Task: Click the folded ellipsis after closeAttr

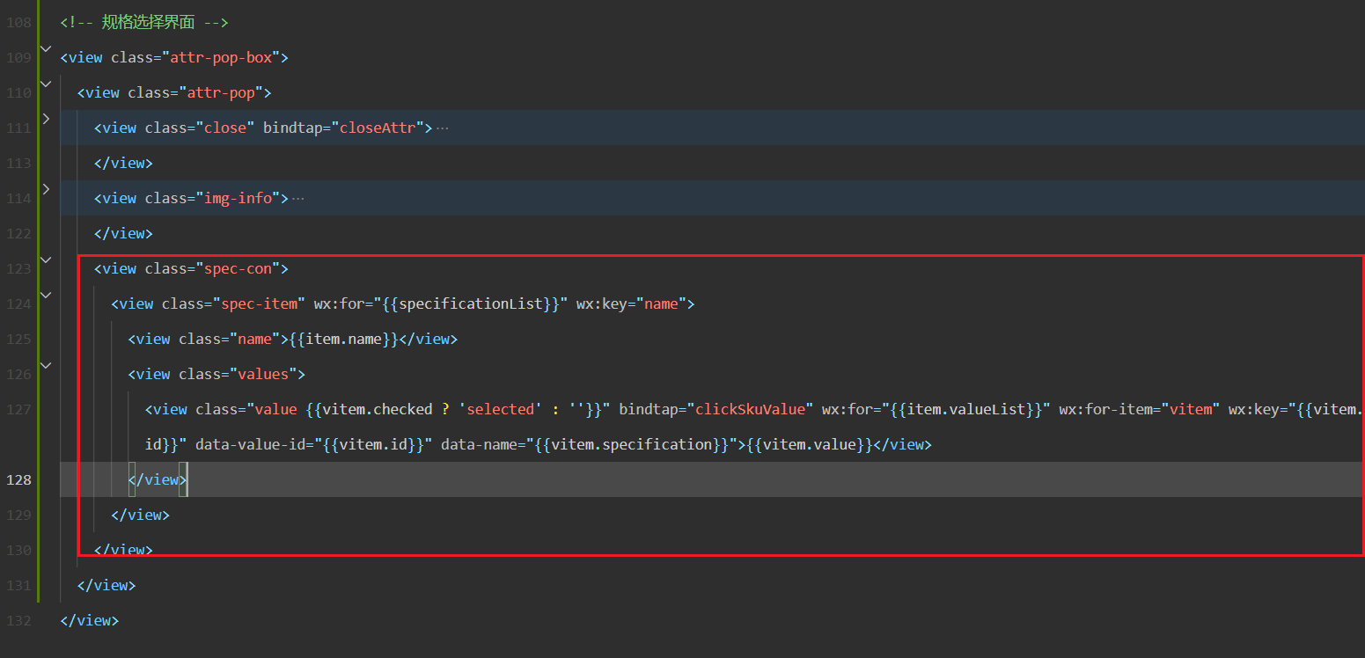Action: (442, 128)
